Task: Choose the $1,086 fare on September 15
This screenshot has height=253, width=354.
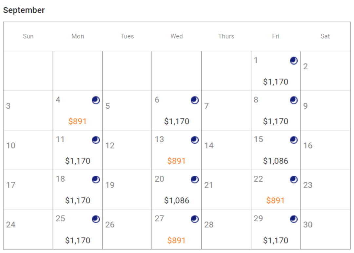Action: coord(275,161)
